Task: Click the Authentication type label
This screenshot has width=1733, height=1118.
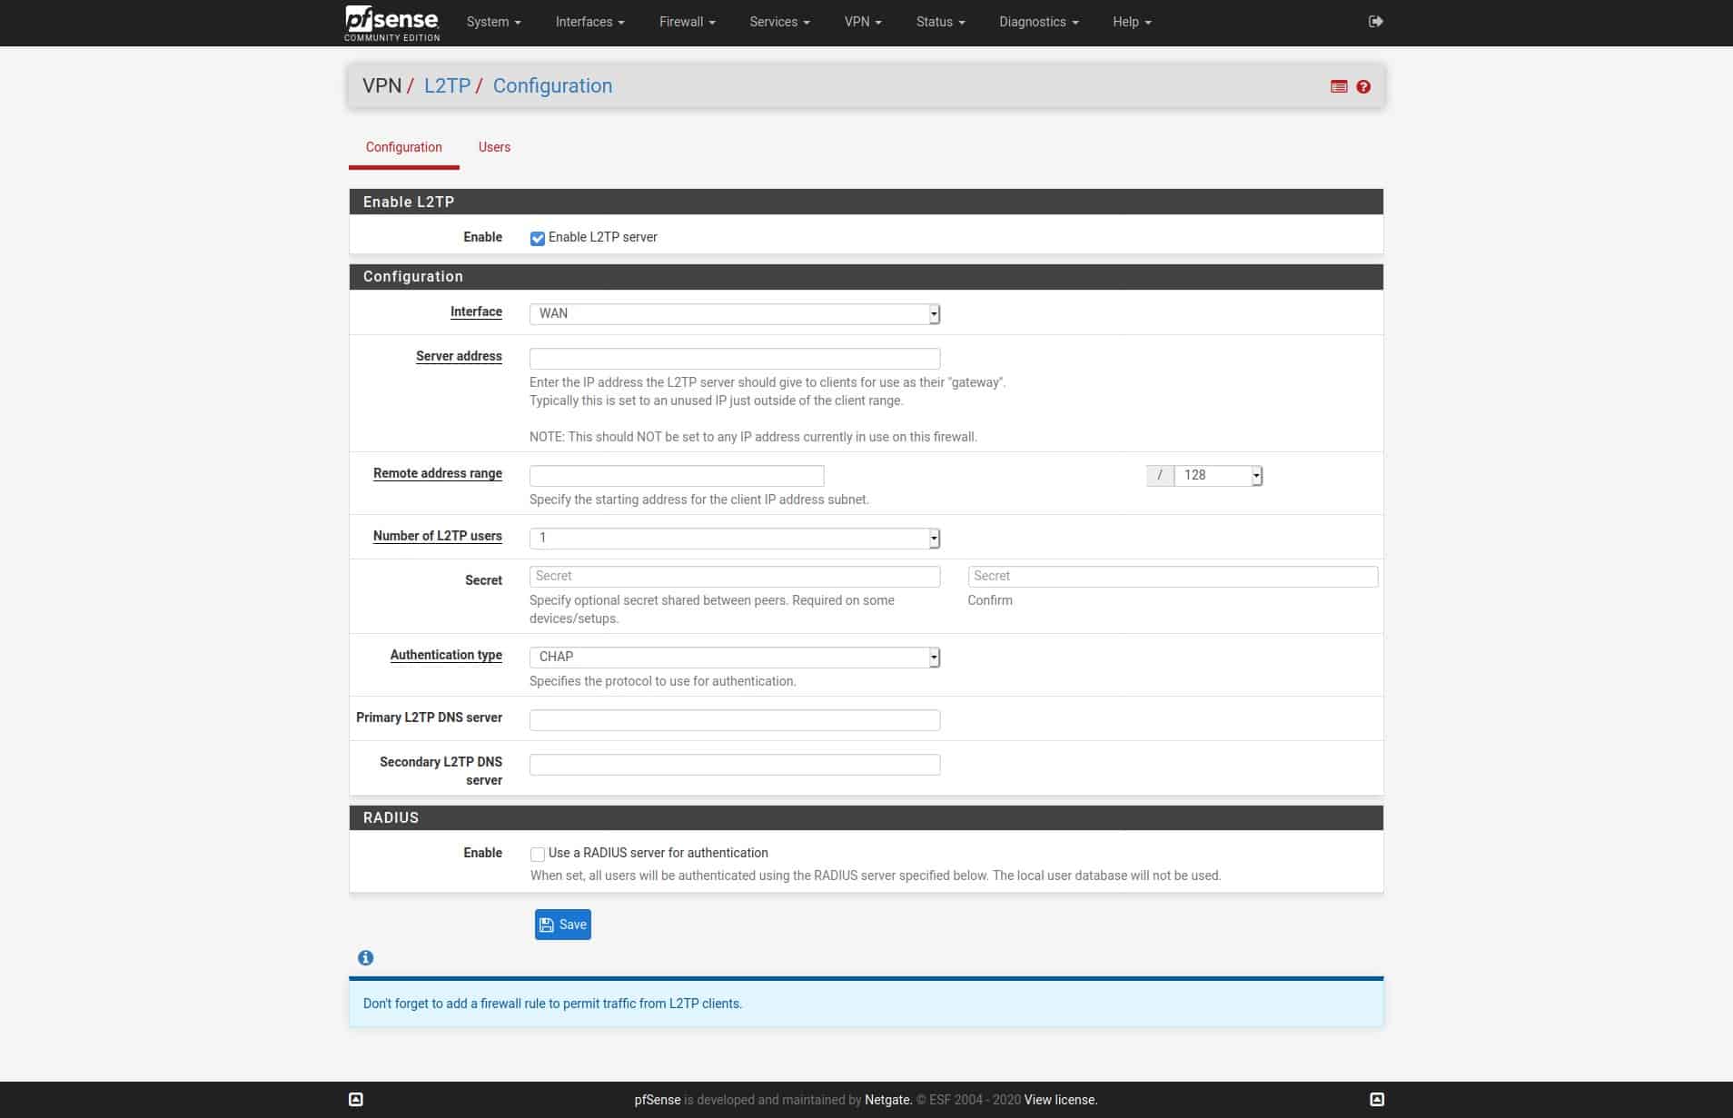Action: [446, 655]
